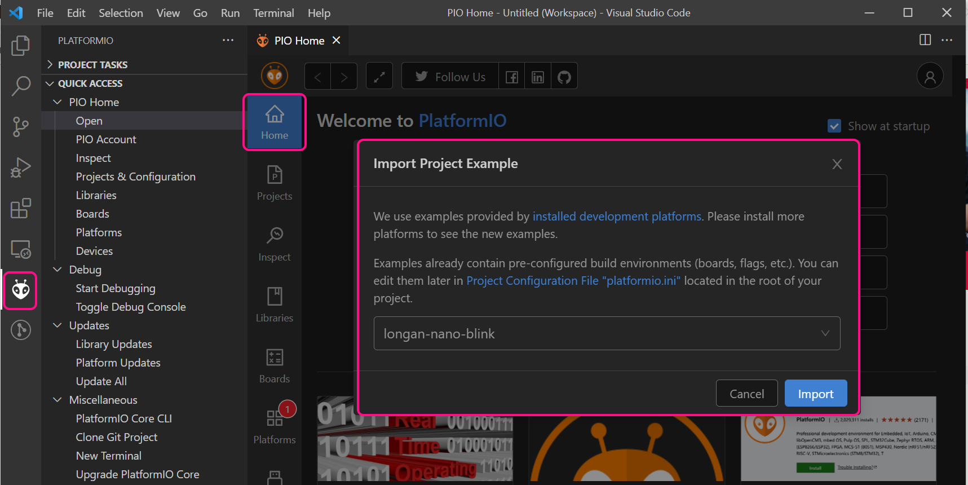Open Inspect in the PIO sidebar
This screenshot has height=485, width=968.
tap(275, 244)
